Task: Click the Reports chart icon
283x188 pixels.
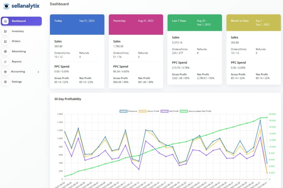Action: pyautogui.click(x=5, y=62)
